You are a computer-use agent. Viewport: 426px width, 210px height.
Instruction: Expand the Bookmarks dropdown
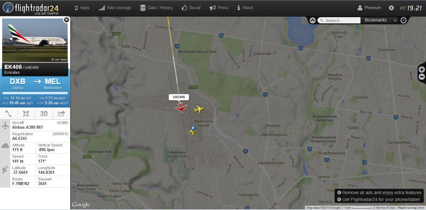(x=379, y=20)
